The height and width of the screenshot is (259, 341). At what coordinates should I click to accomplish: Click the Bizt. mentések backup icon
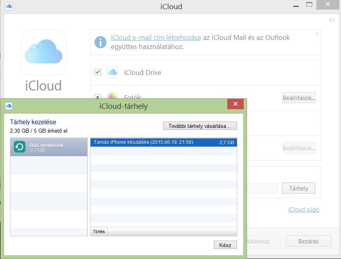(20, 147)
